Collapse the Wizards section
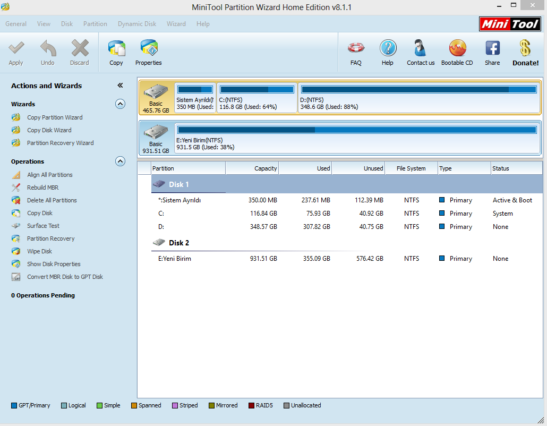Image resolution: width=547 pixels, height=426 pixels. click(x=121, y=104)
